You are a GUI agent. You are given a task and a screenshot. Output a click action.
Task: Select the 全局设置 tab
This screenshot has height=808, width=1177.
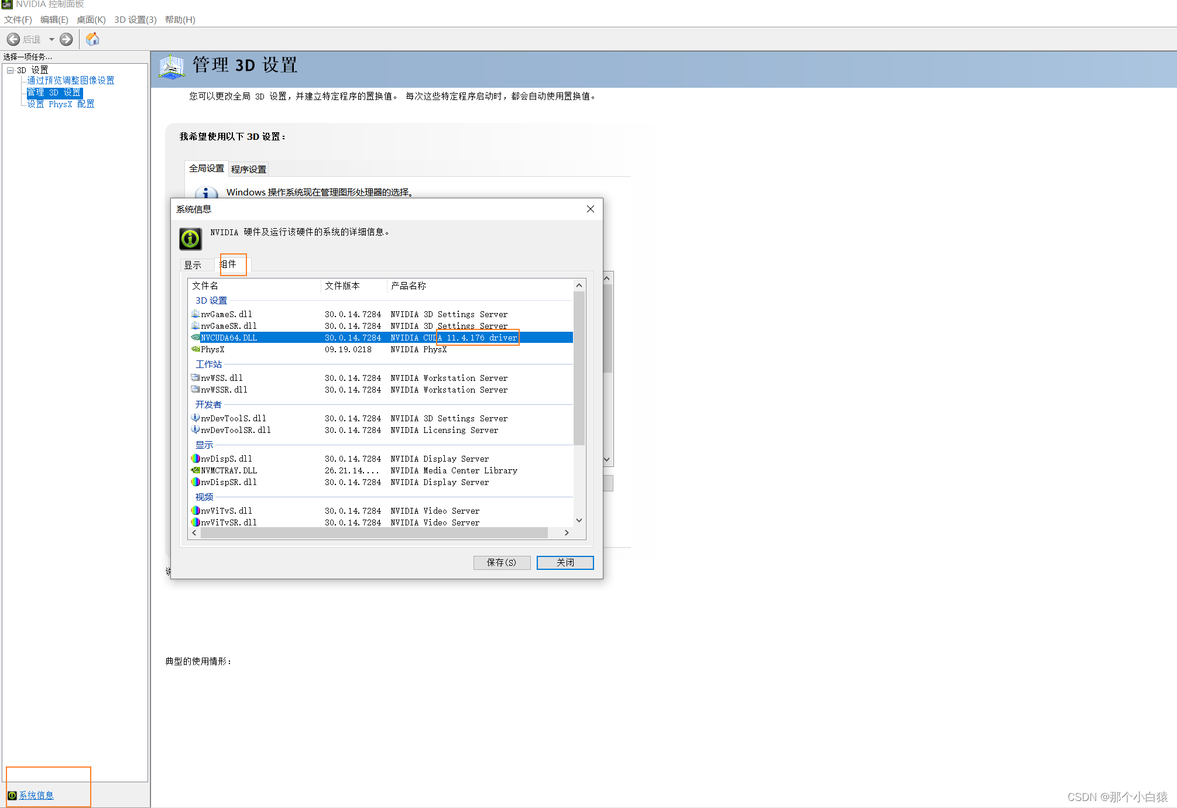tap(207, 169)
